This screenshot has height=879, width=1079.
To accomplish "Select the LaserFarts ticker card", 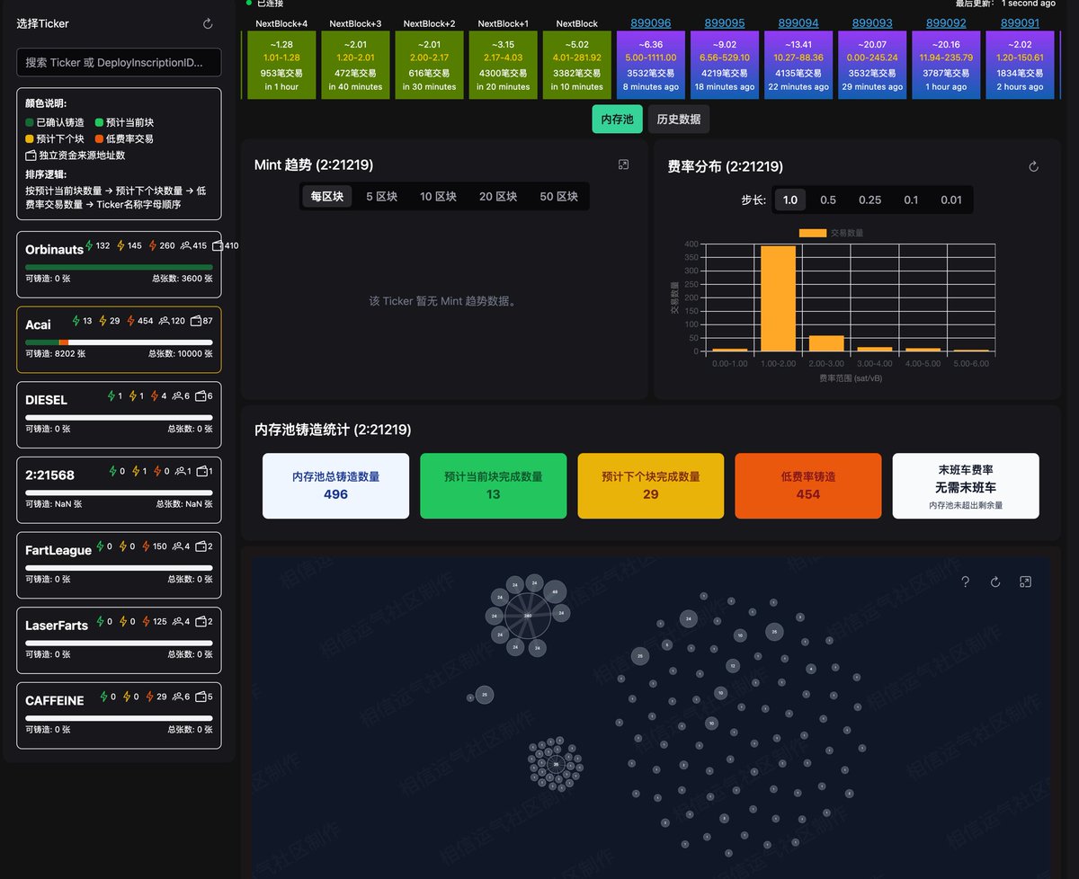I will [119, 641].
